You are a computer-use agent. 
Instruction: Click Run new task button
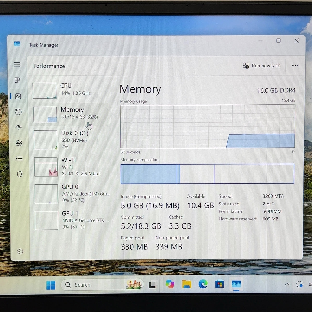pos(261,66)
